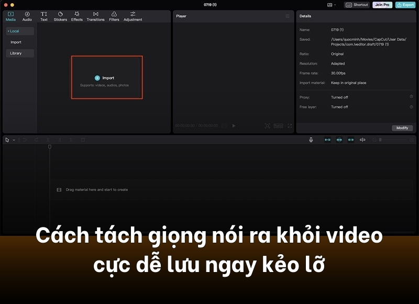Open the Transitions tab
Viewport: 419px width, 304px height.
click(95, 16)
